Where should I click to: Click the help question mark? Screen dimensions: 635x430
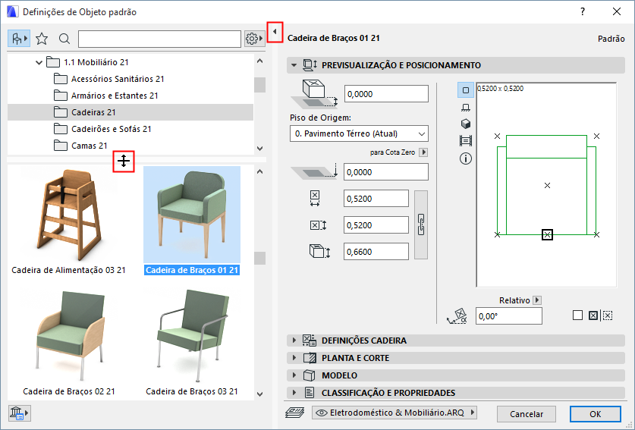click(x=583, y=11)
